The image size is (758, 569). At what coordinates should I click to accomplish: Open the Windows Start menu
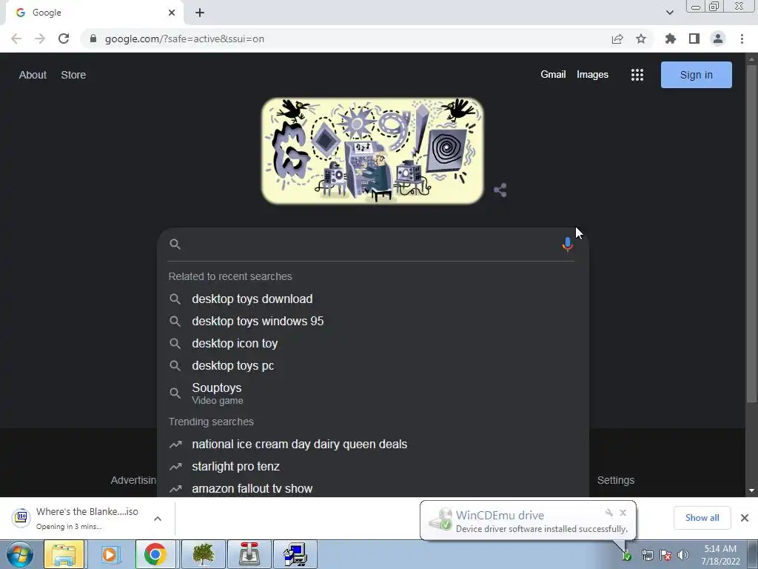pos(19,554)
